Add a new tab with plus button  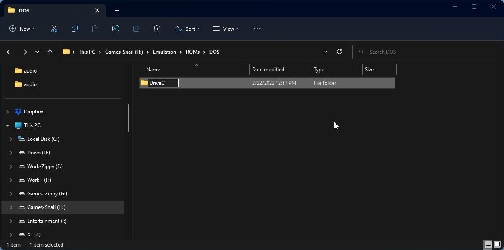pyautogui.click(x=117, y=10)
